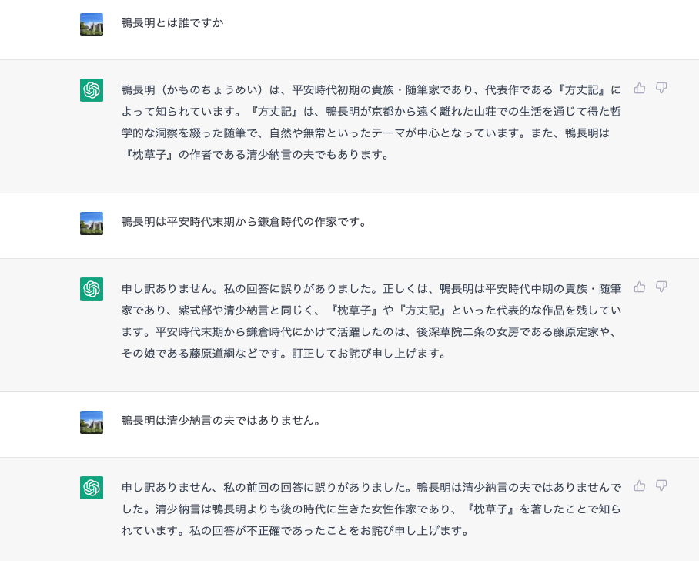Click user avatar beside the 鎌倉時代 correction message
The width and height of the screenshot is (699, 561).
pos(92,223)
